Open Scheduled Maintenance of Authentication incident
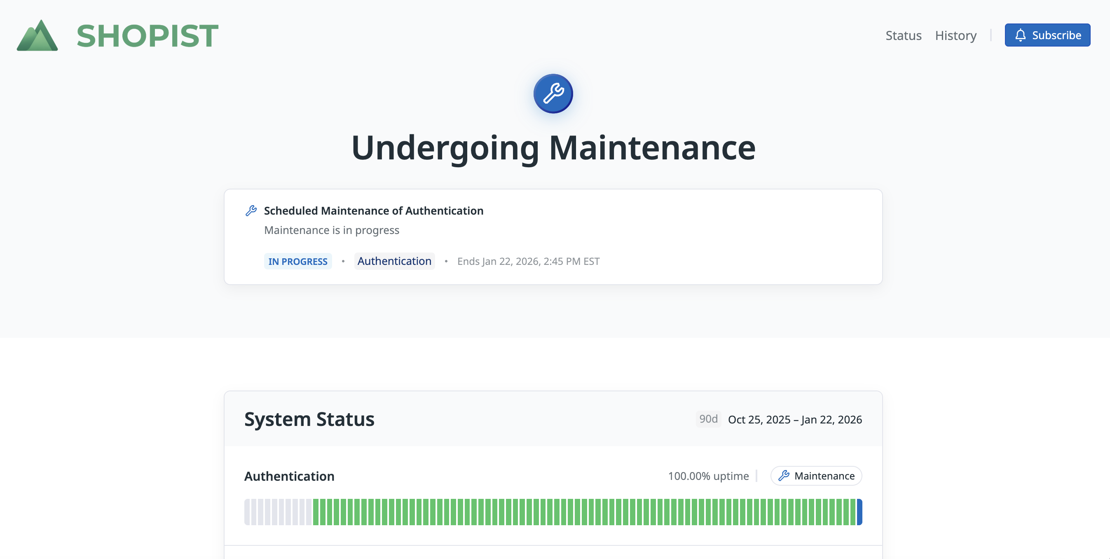This screenshot has height=559, width=1110. pyautogui.click(x=374, y=211)
